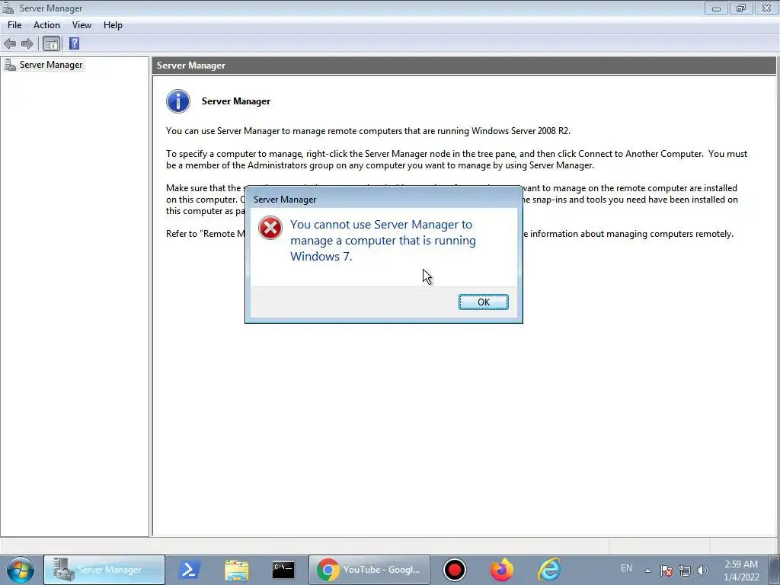The height and width of the screenshot is (585, 780).
Task: Open the Help menu
Action: click(x=113, y=25)
